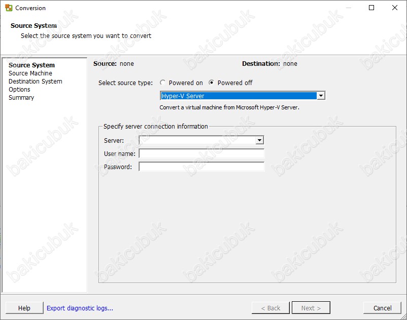Open Help for the wizard
407x320 pixels.
coord(24,308)
